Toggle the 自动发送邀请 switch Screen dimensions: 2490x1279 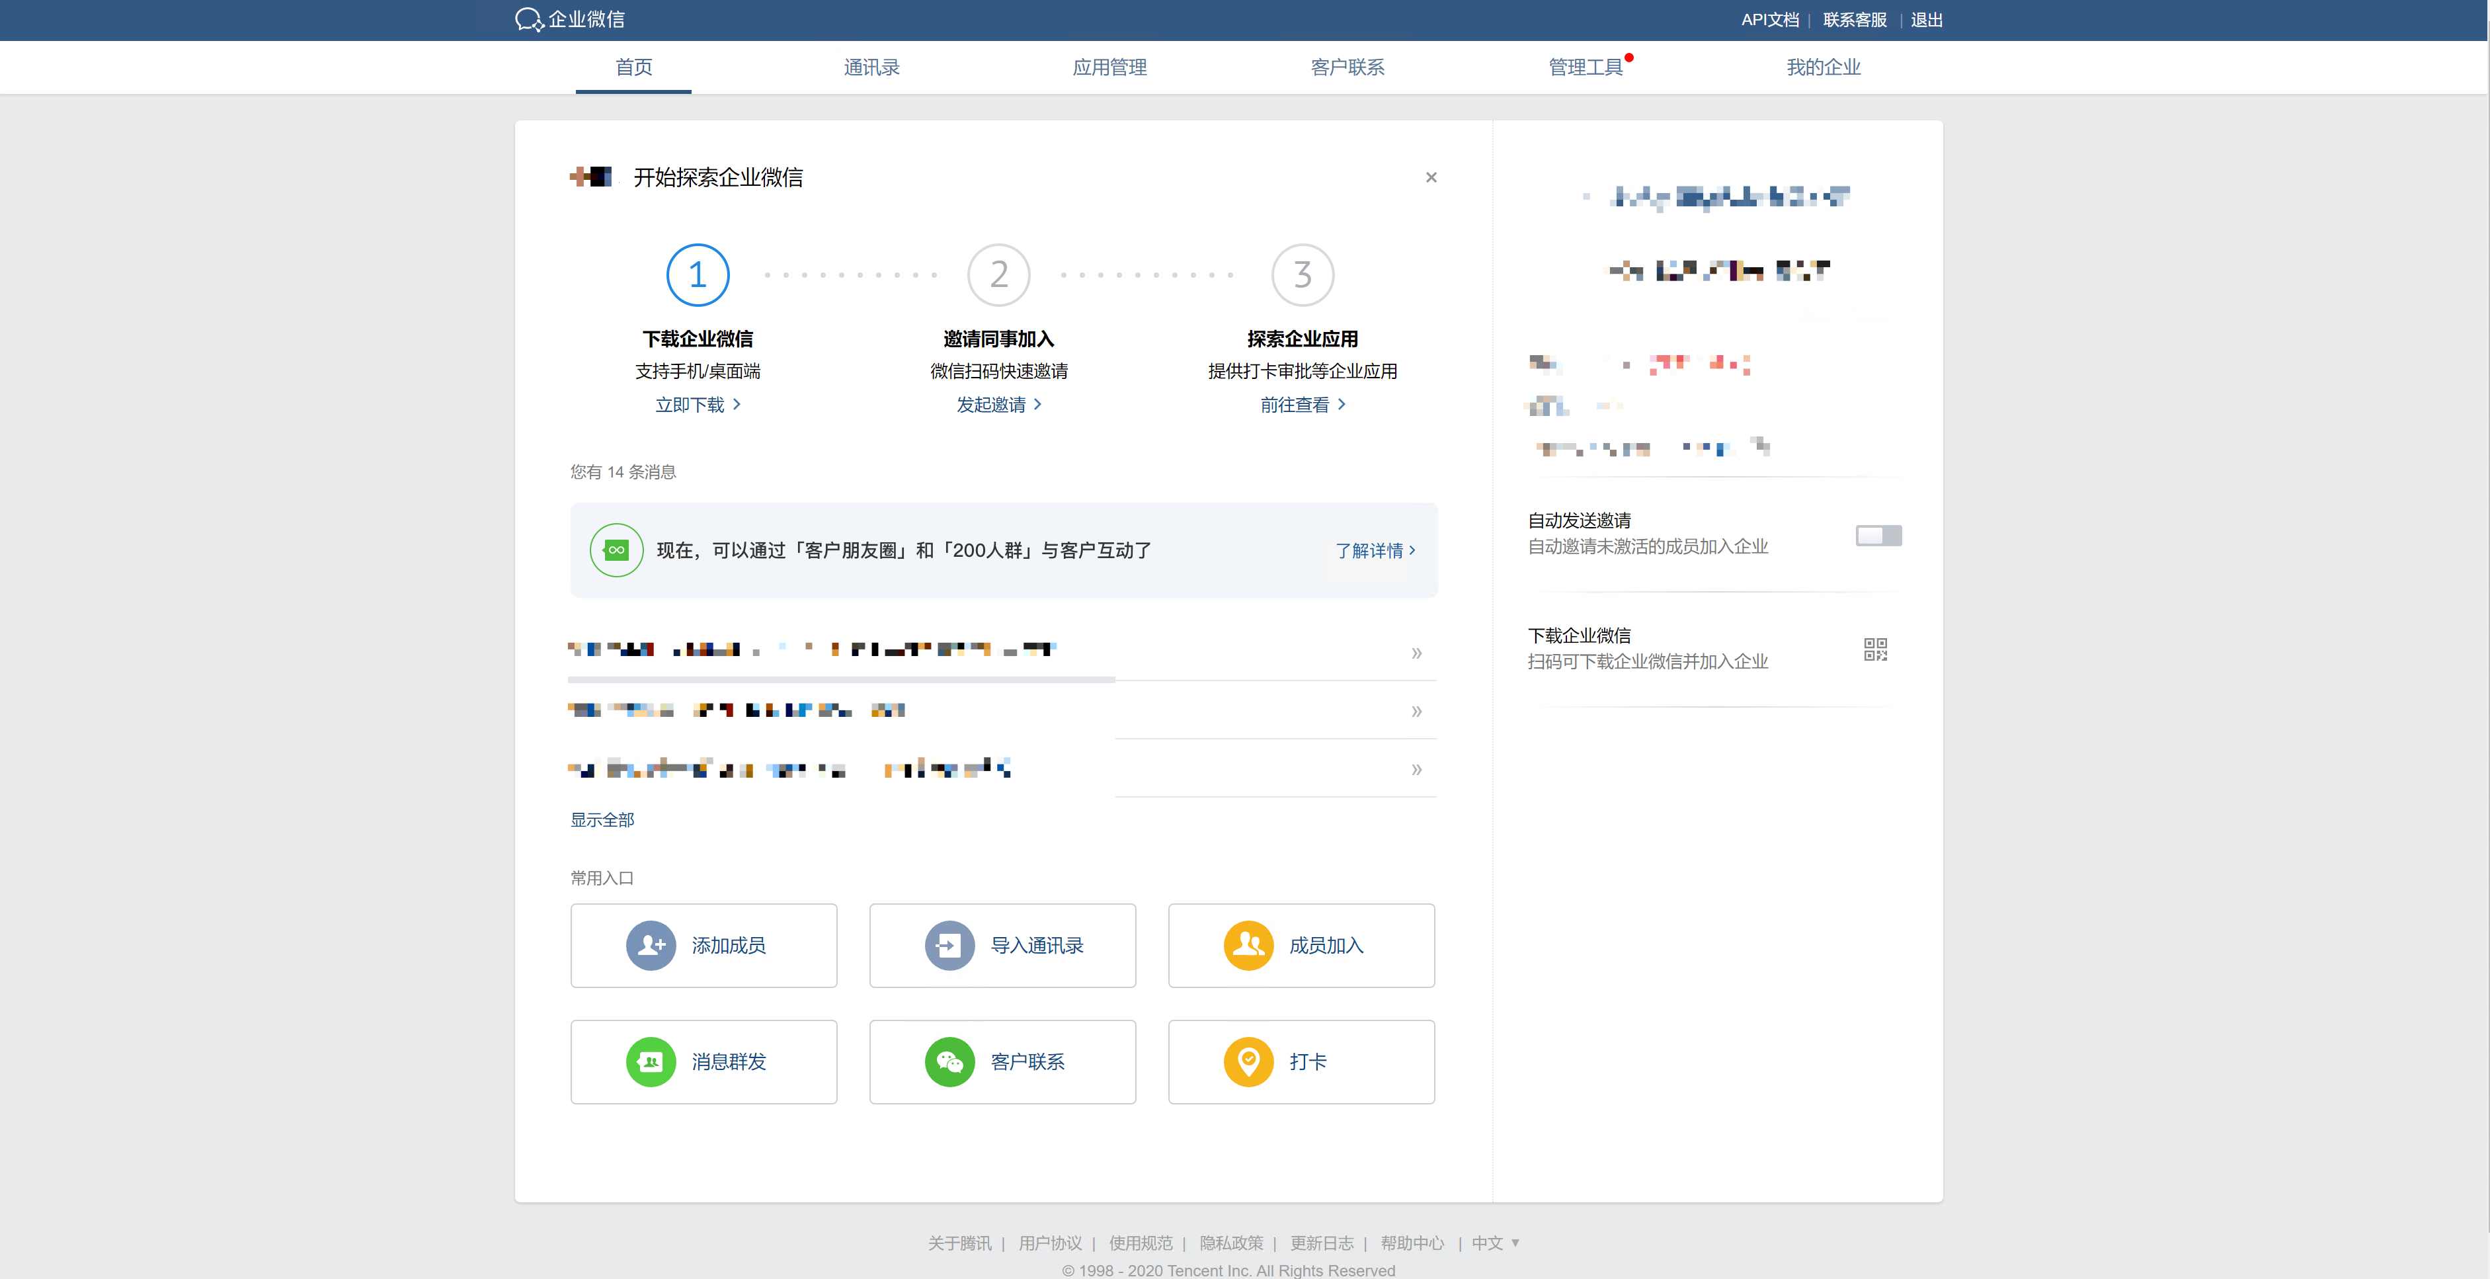click(1878, 534)
